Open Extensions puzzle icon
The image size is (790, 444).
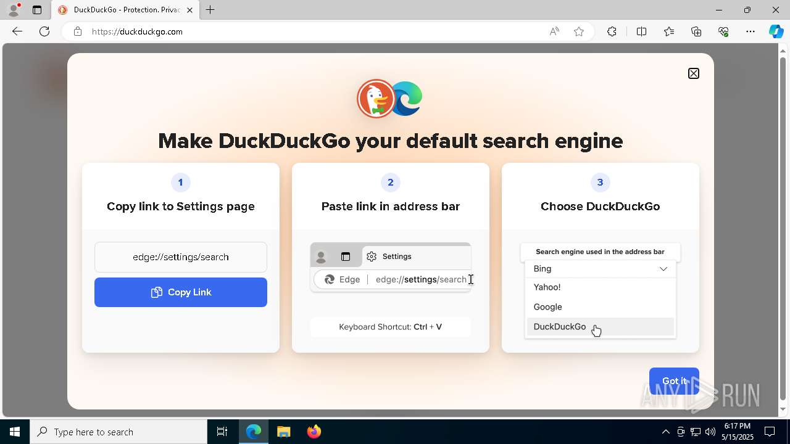[612, 31]
